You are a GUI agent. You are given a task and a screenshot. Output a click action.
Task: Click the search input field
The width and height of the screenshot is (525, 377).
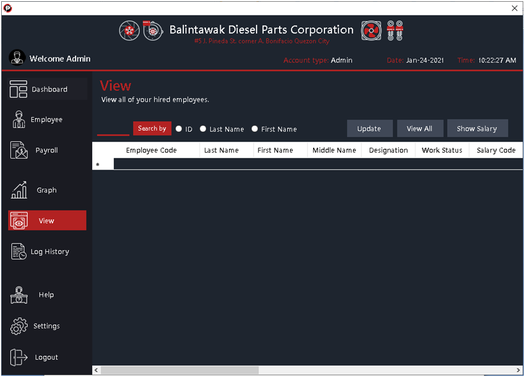[112, 128]
